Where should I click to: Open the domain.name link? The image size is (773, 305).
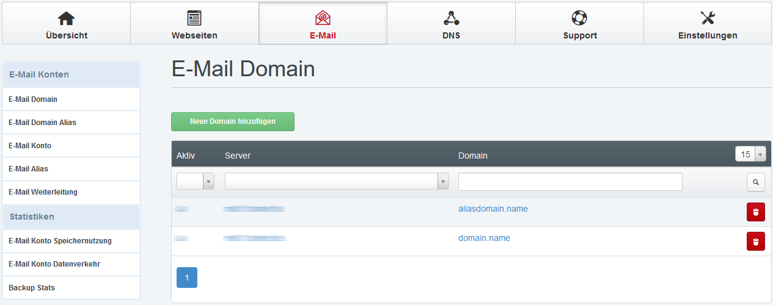point(484,238)
